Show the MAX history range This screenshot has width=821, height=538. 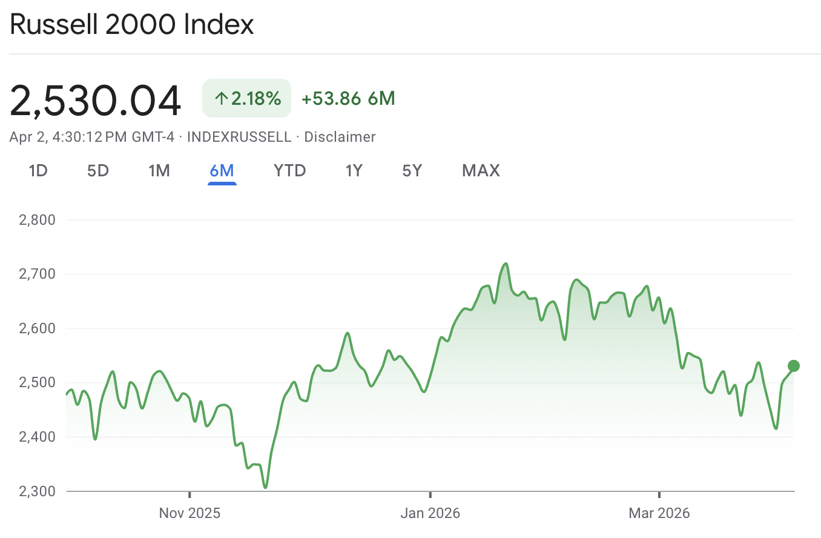pyautogui.click(x=481, y=171)
